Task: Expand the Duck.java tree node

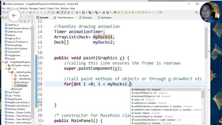Action: (x=12, y=76)
